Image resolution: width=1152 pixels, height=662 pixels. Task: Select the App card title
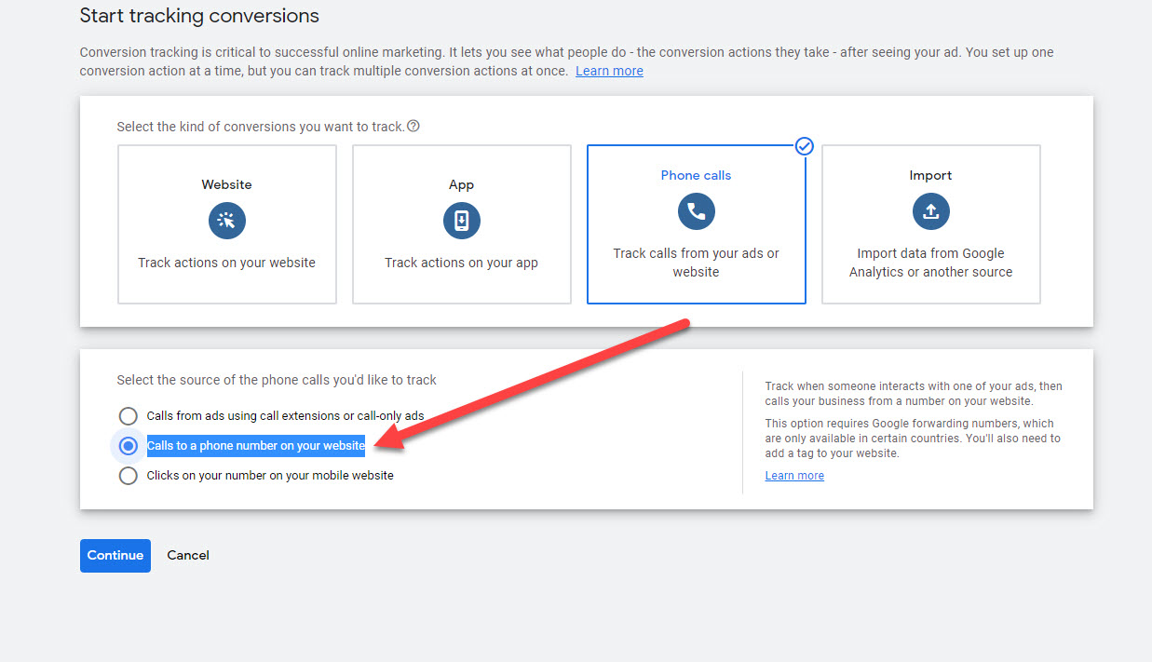(461, 184)
